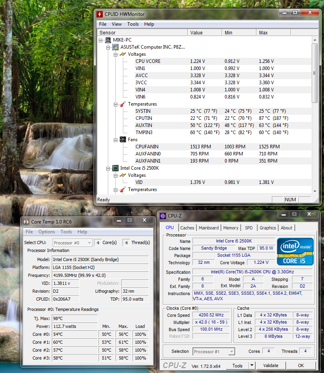Viewport: 324px width, 373px height.
Task: Click the MIKE-PC computer icon
Action: point(108,40)
